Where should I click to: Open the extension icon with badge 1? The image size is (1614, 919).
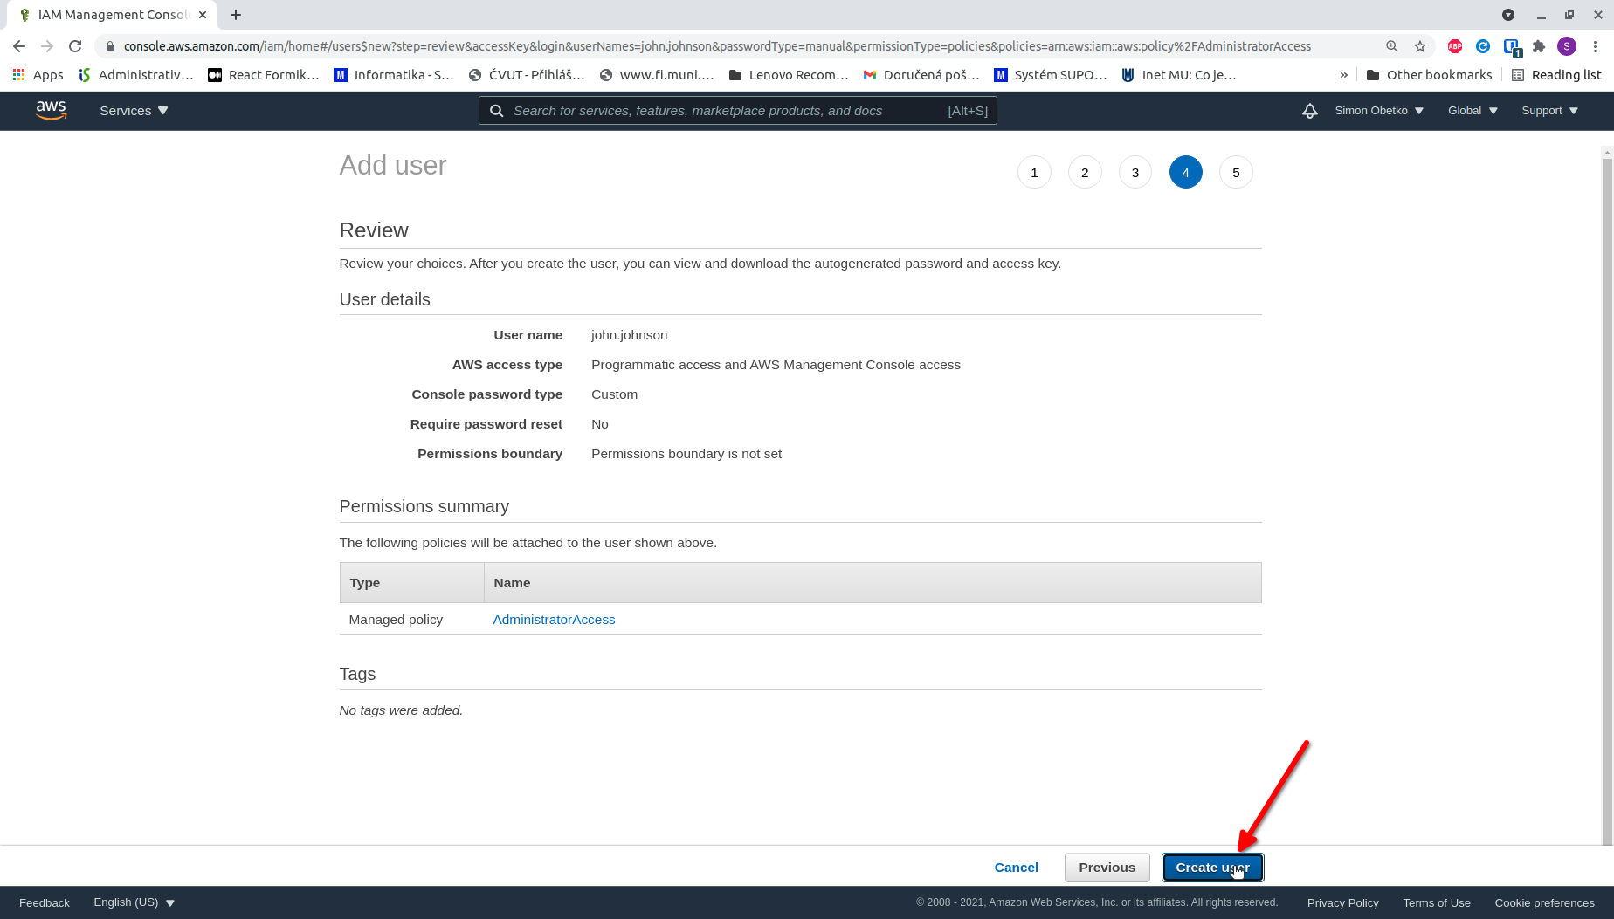click(x=1512, y=47)
